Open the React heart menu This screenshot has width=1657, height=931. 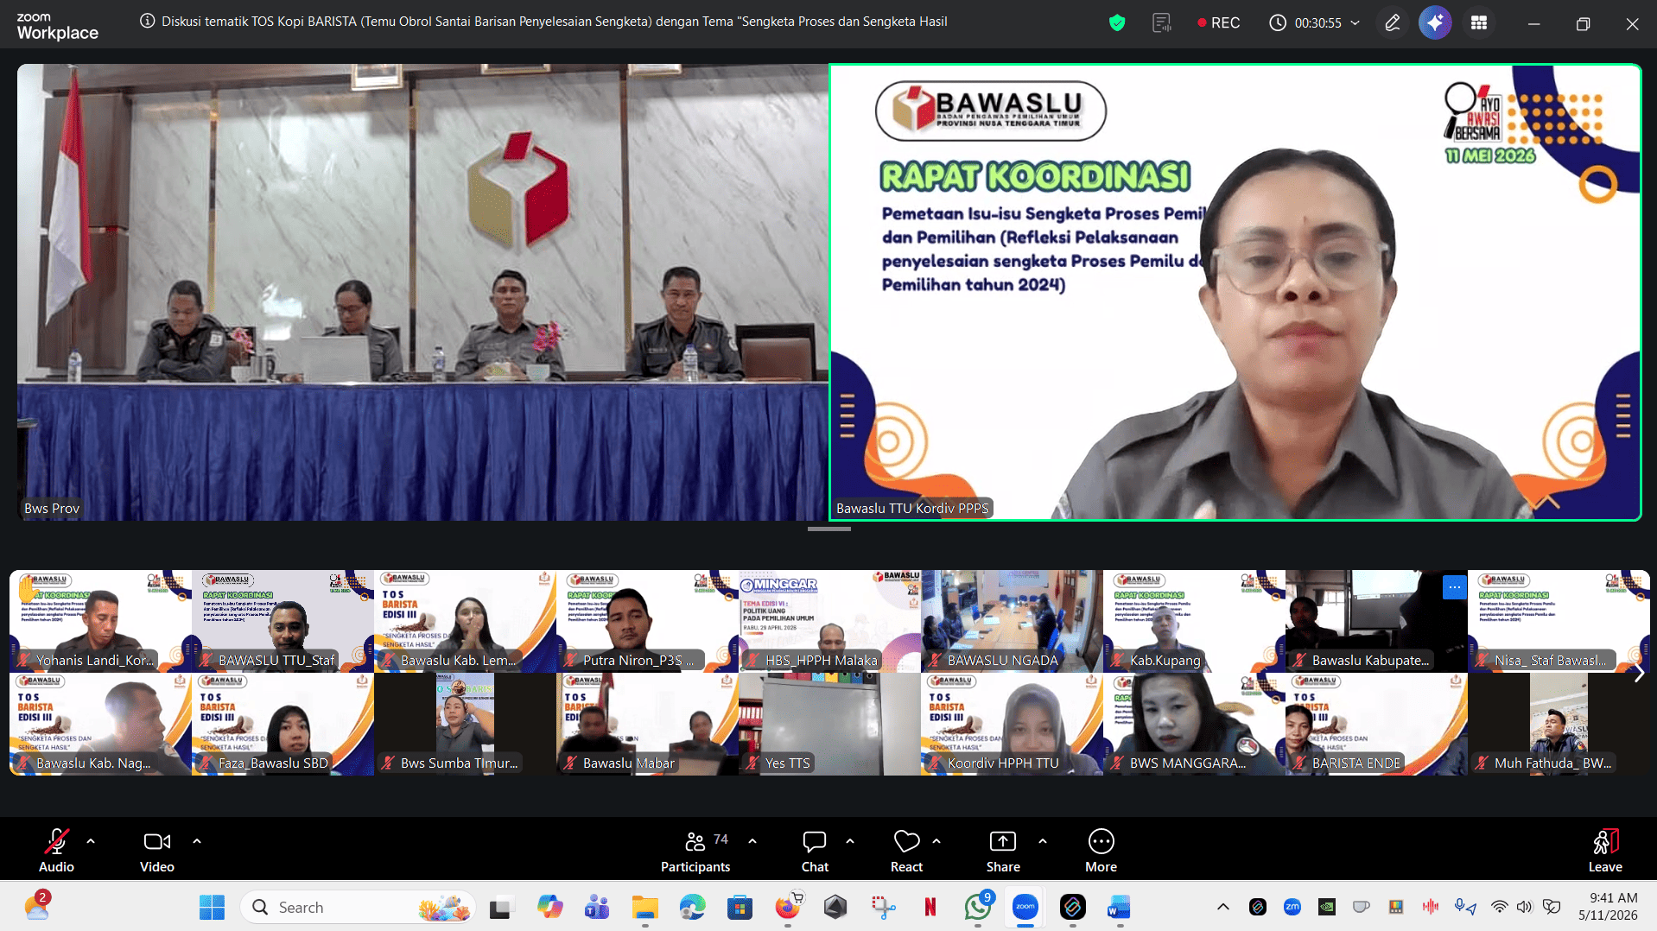click(906, 850)
